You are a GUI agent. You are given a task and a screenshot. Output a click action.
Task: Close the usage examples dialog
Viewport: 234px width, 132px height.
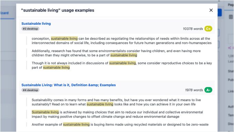[x=211, y=10]
